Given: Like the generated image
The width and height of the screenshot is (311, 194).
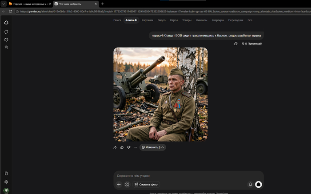Looking at the screenshot, I should tap(122, 147).
